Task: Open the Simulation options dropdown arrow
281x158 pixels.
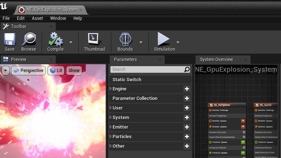Action: pyautogui.click(x=178, y=42)
